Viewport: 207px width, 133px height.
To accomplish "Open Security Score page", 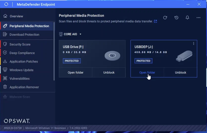I will click(x=20, y=44).
